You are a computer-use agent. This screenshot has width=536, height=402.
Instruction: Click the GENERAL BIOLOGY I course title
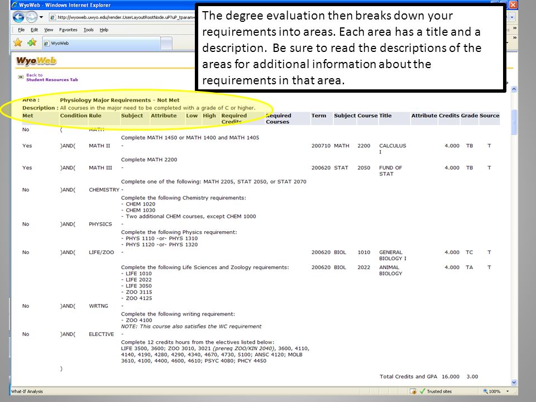[393, 255]
